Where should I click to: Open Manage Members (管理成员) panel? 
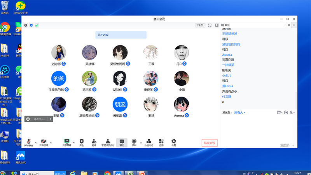tap(108, 142)
